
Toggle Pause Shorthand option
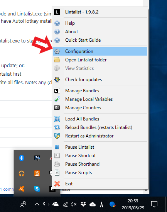pos(100,164)
